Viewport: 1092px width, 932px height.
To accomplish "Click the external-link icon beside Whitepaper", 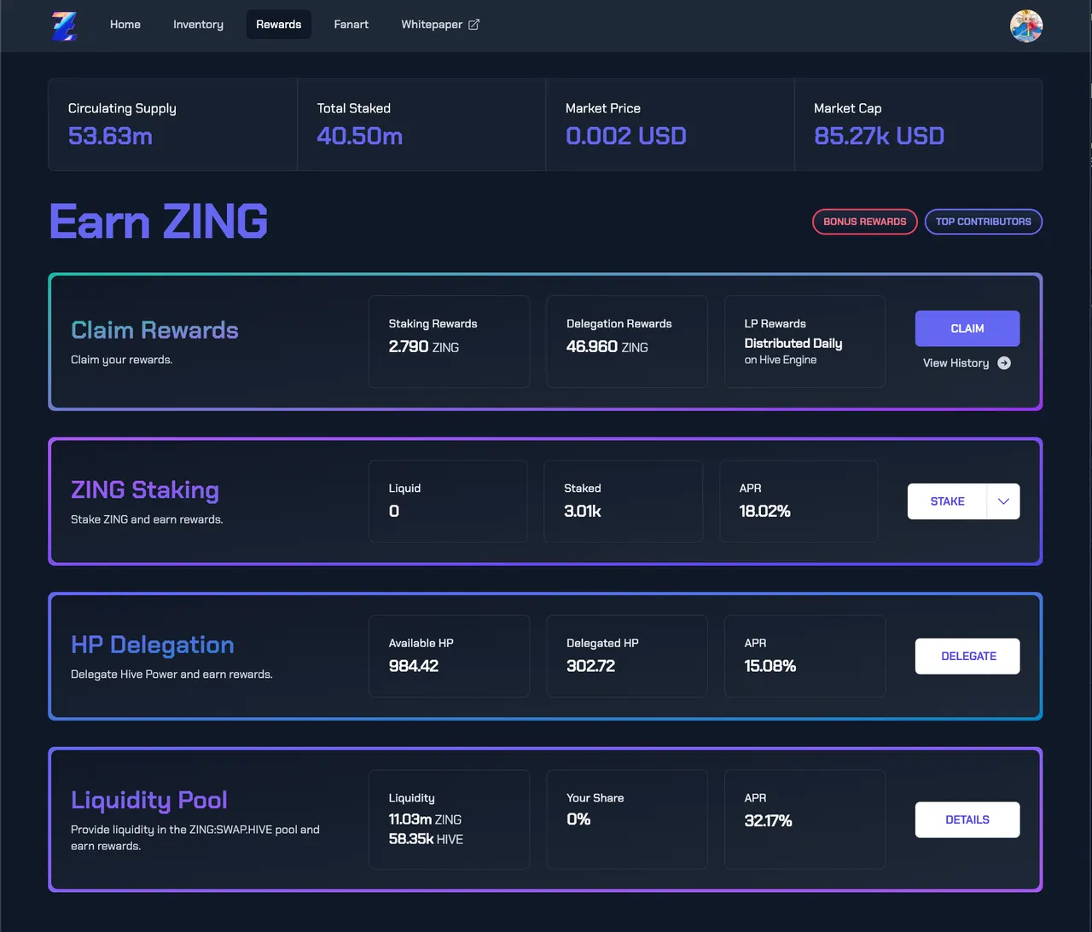I will 474,25.
